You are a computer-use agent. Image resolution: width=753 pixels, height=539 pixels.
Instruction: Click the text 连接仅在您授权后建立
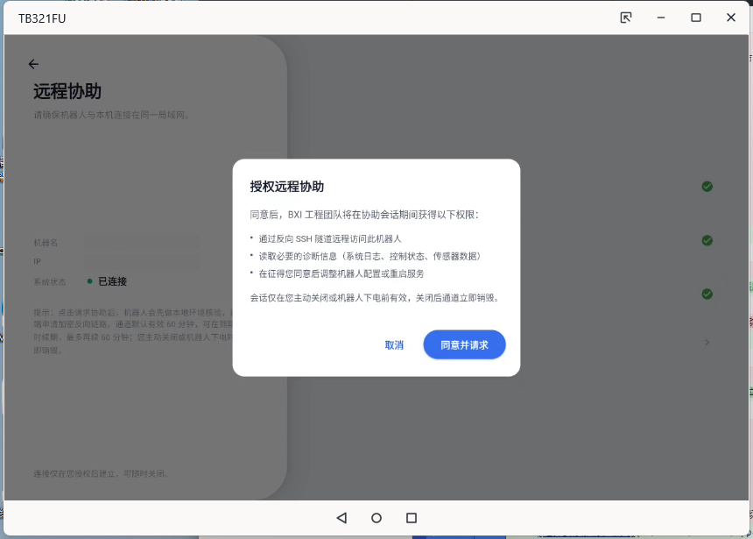click(76, 473)
